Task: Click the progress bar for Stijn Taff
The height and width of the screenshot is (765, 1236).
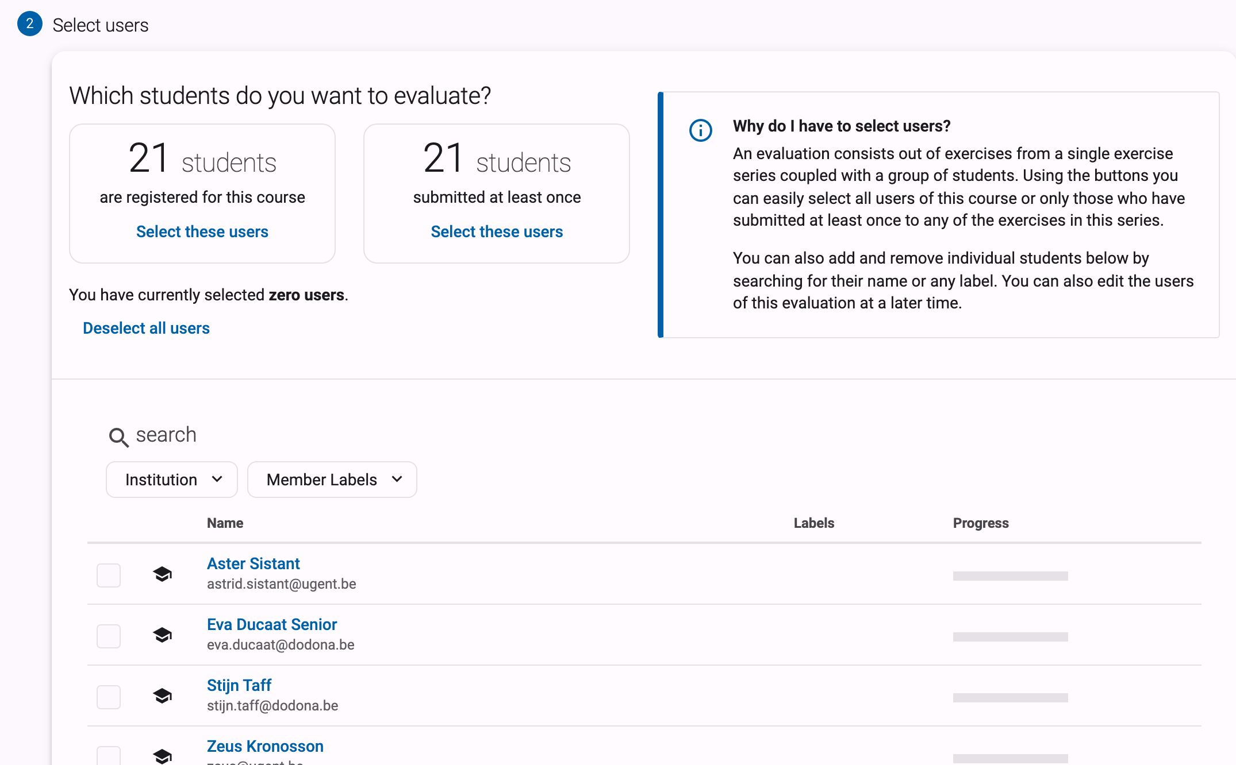Action: (1010, 698)
